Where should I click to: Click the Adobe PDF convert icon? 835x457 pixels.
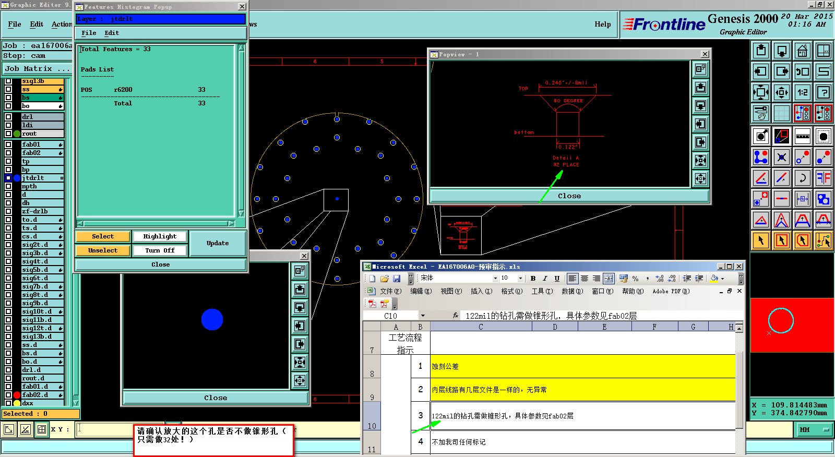pos(372,304)
